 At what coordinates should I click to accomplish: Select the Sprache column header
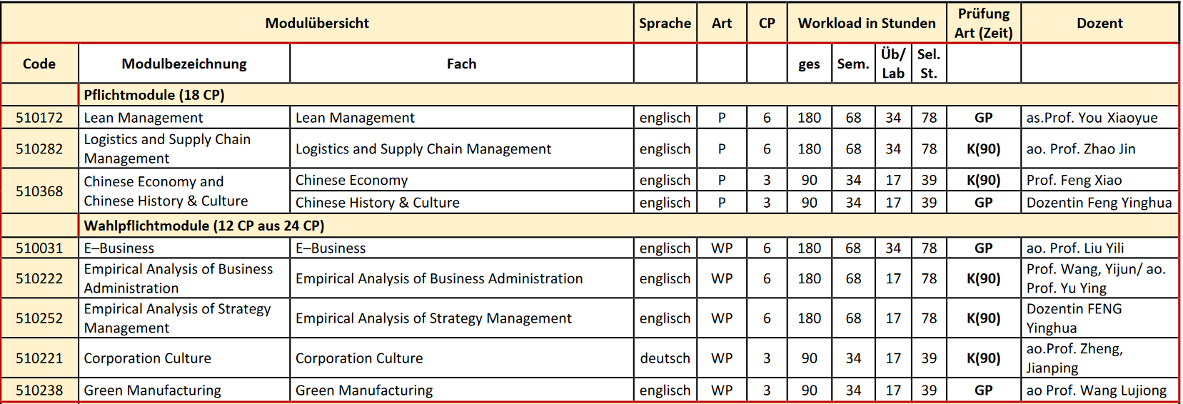coord(665,23)
